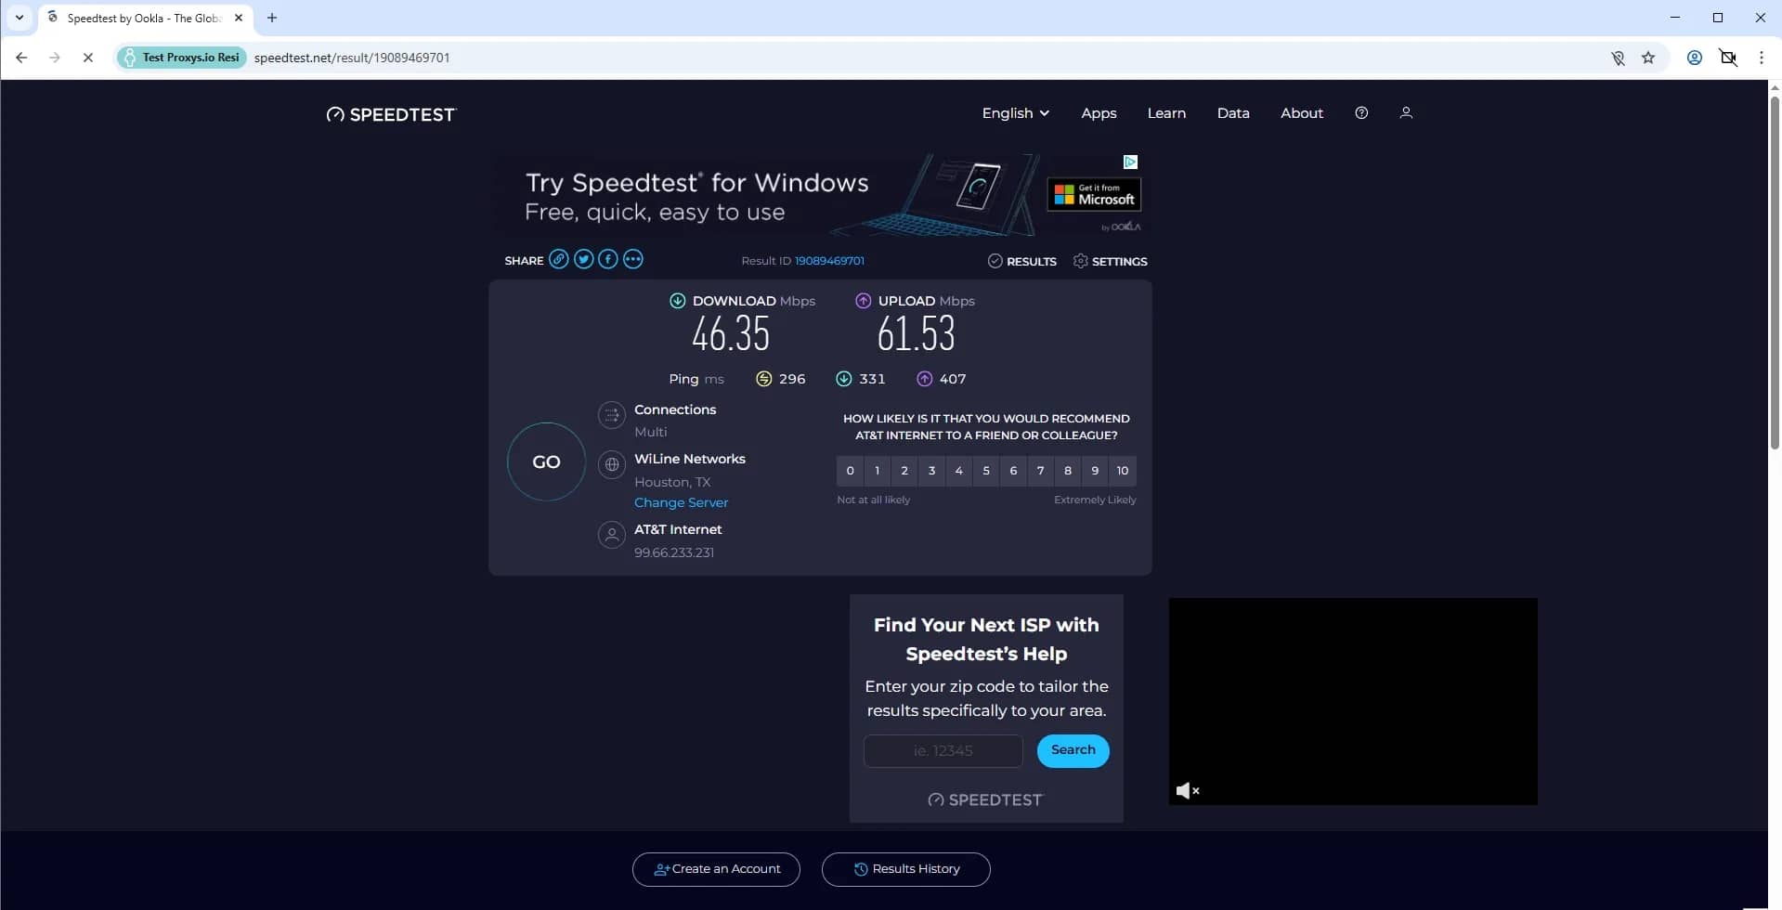Rate recommendation as 5

point(986,471)
